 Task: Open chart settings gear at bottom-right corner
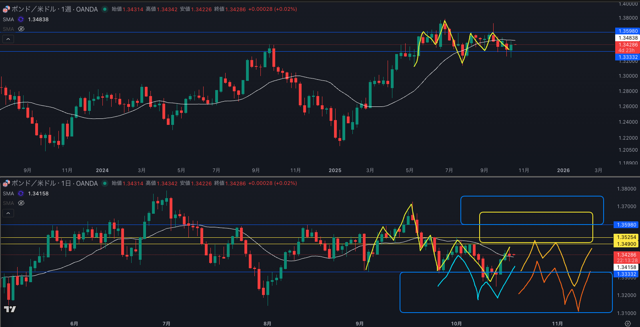click(x=628, y=323)
